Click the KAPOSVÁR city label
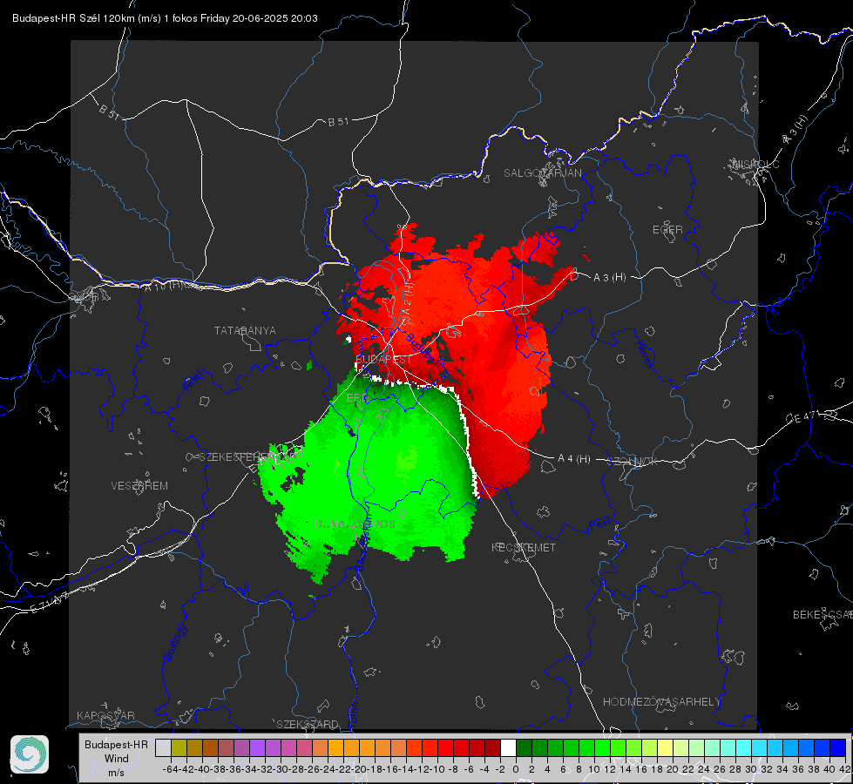 (105, 715)
